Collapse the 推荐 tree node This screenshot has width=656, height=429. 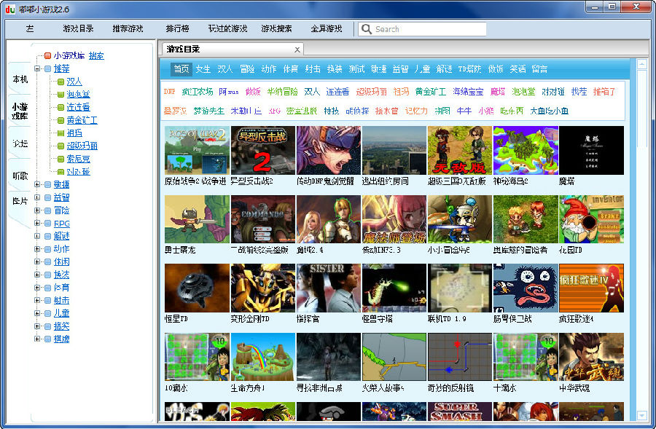pos(37,68)
